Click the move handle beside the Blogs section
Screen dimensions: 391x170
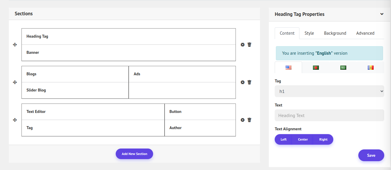click(15, 82)
